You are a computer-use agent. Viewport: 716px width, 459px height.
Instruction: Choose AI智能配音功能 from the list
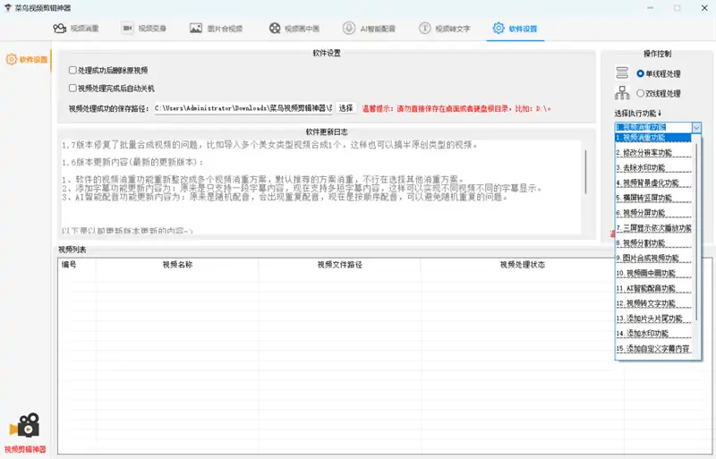653,289
